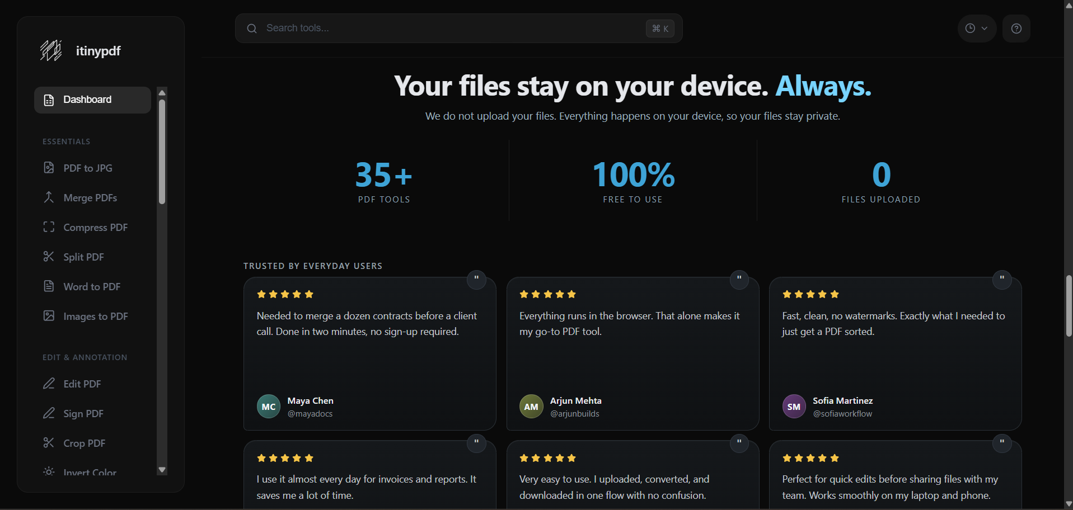Click the itinypdf logo
1073x510 pixels.
coord(51,50)
